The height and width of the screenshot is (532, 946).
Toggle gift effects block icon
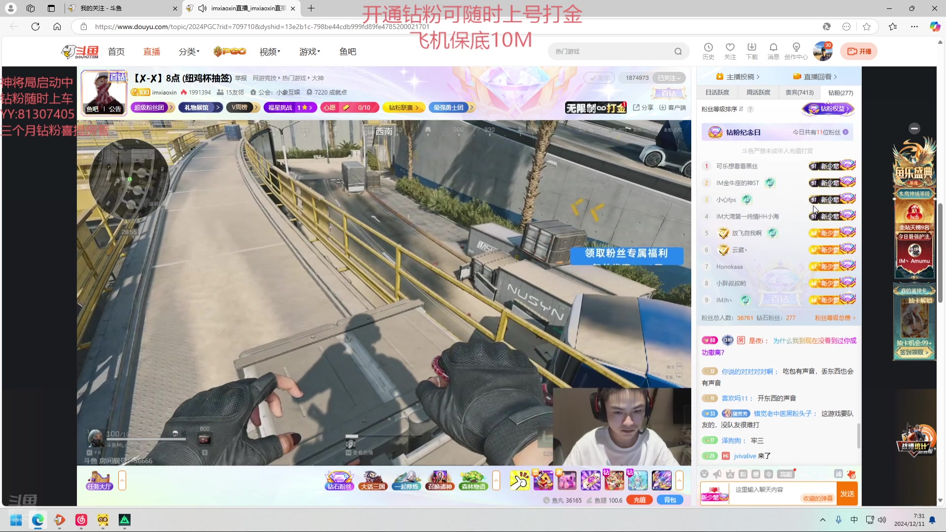(x=851, y=474)
